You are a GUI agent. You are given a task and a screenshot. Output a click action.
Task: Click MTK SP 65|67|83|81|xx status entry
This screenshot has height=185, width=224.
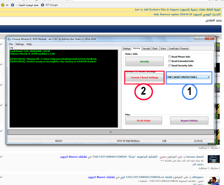(x=128, y=141)
